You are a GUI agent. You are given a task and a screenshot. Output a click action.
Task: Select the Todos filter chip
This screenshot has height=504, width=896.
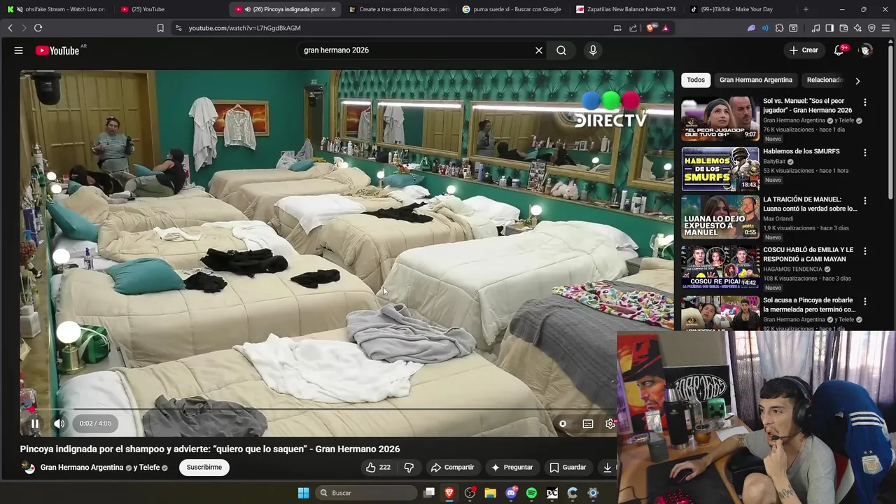click(x=696, y=80)
